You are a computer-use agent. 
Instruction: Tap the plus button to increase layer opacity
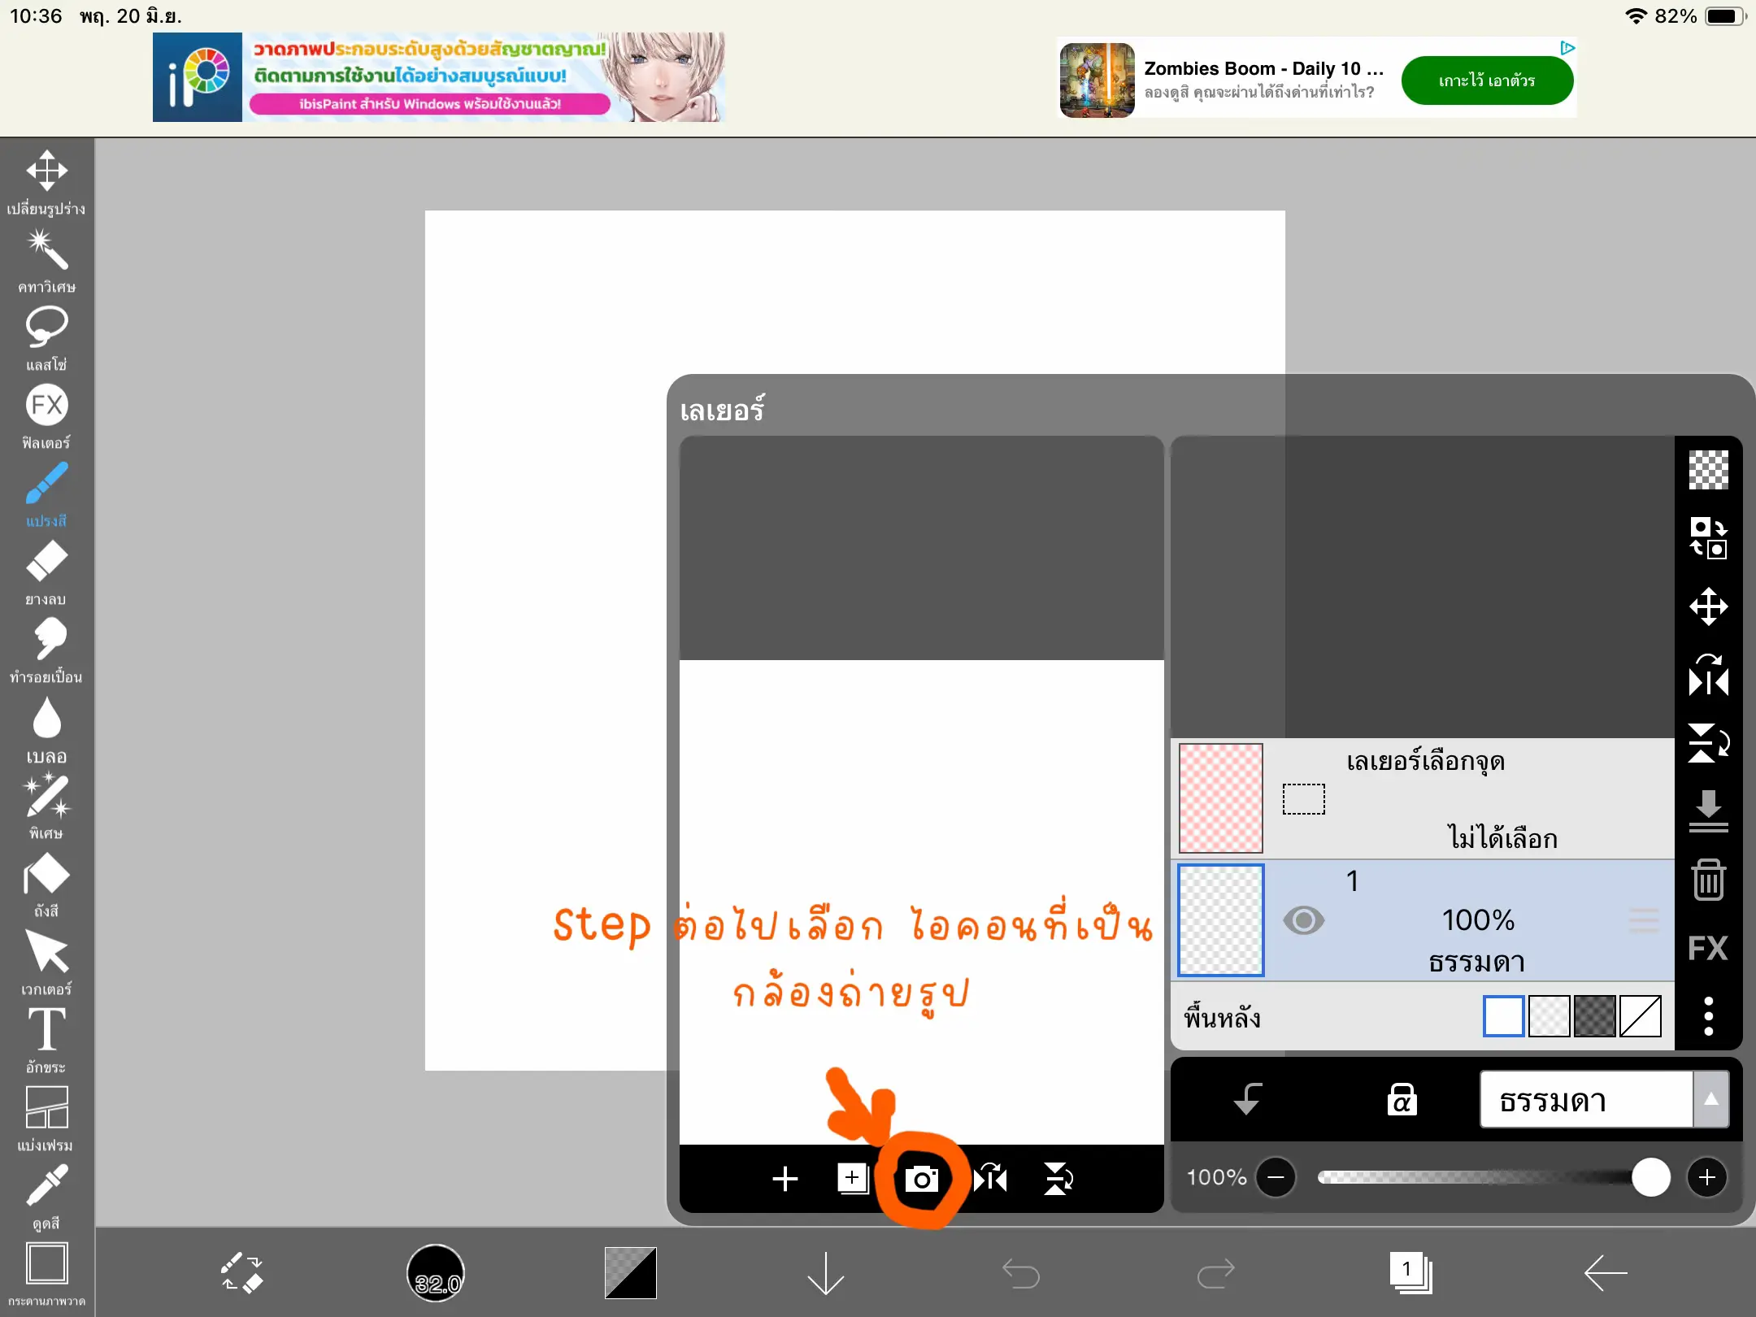coord(1708,1177)
